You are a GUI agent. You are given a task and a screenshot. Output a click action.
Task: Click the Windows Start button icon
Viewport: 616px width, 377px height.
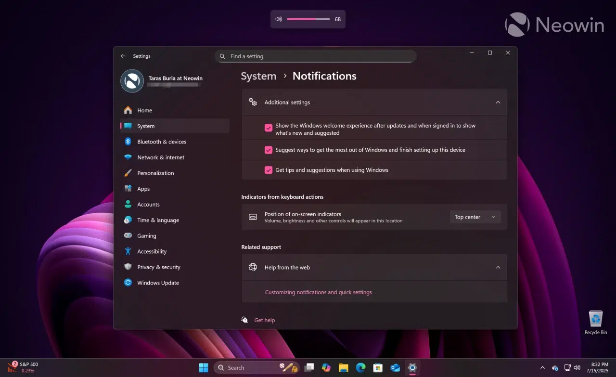[x=204, y=367]
